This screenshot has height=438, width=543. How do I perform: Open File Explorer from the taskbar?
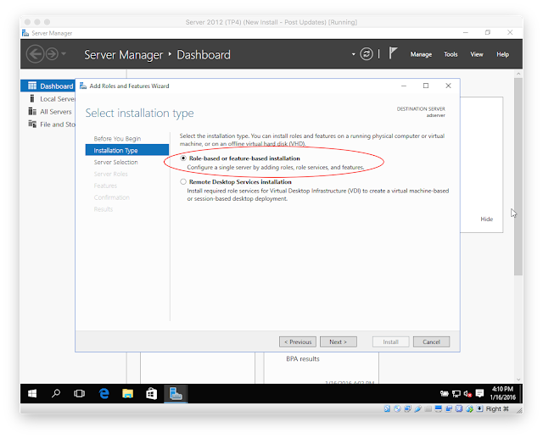click(x=128, y=394)
